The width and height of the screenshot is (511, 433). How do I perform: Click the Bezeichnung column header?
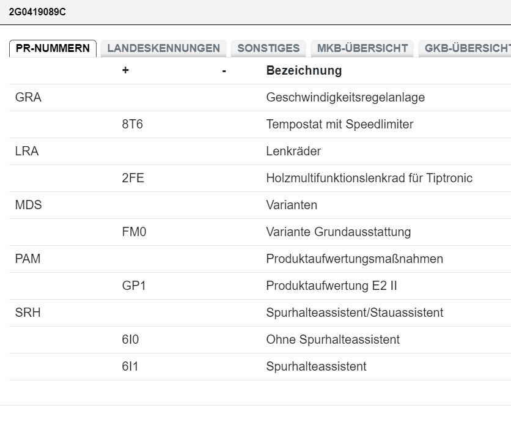pyautogui.click(x=304, y=70)
